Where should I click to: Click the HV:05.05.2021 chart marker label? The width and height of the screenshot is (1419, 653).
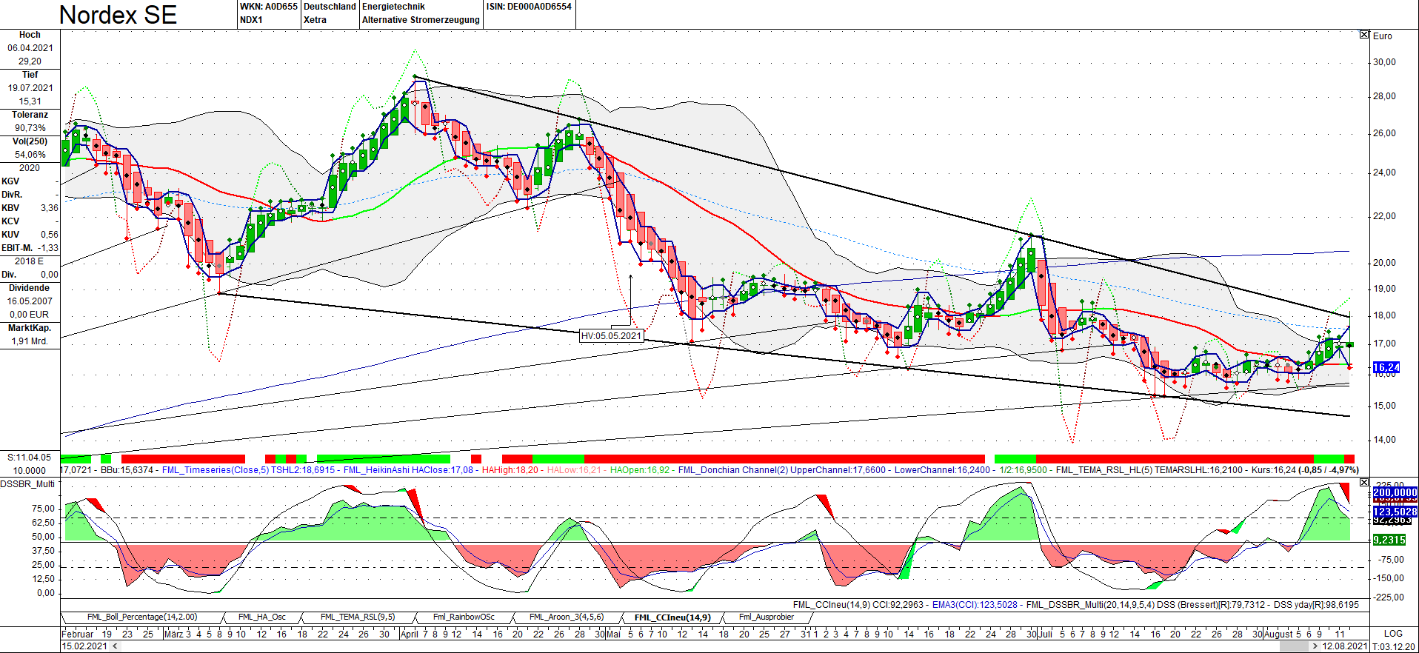tap(611, 336)
